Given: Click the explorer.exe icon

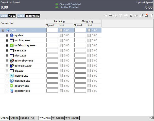Looking at the screenshot, I should coord(12,91).
